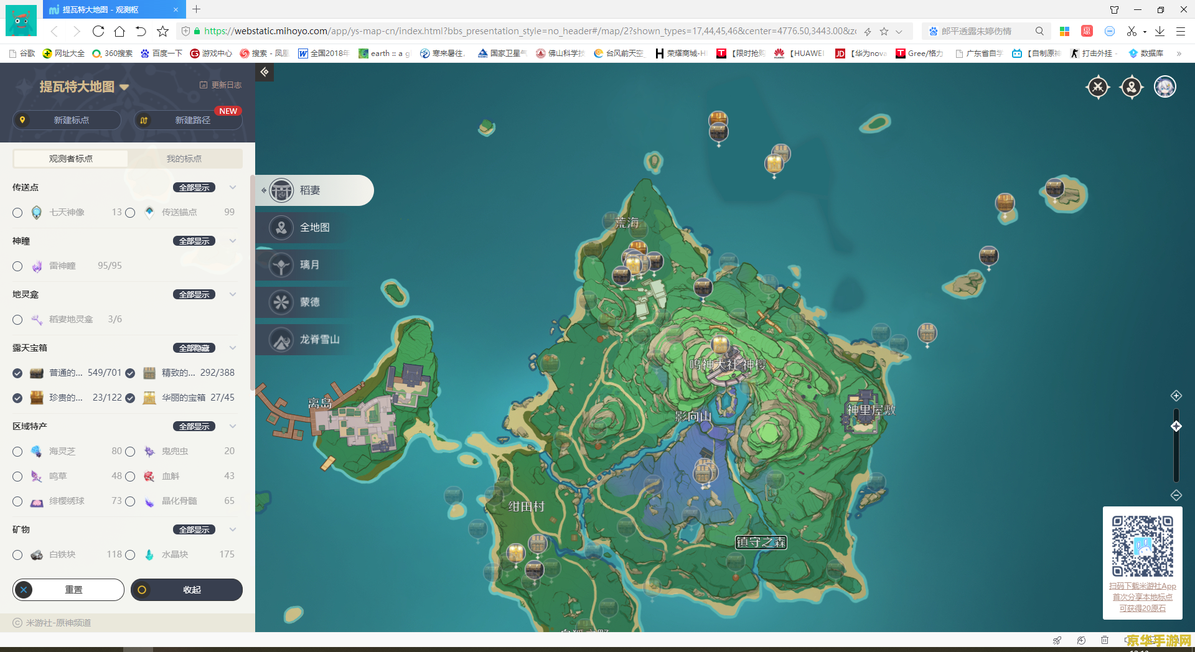The image size is (1195, 652).
Task: Open the new browser tab plus icon
Action: (196, 9)
